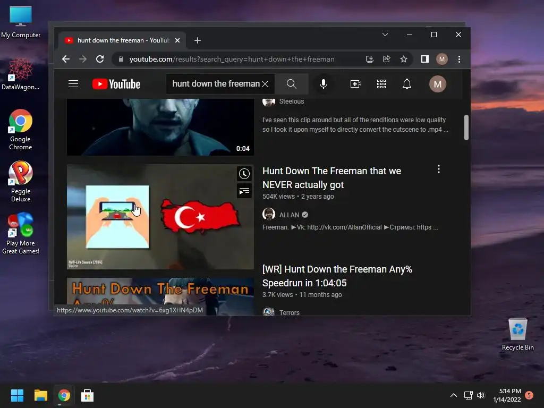Screen dimensions: 544x408
Task: Open the ALLAN channel avatar
Action: pyautogui.click(x=268, y=215)
